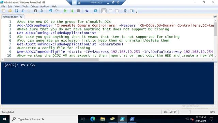The height and width of the screenshot is (123, 218).
Task: Click New-ADDCCloneConfigFile on line 9
Action: (41, 52)
